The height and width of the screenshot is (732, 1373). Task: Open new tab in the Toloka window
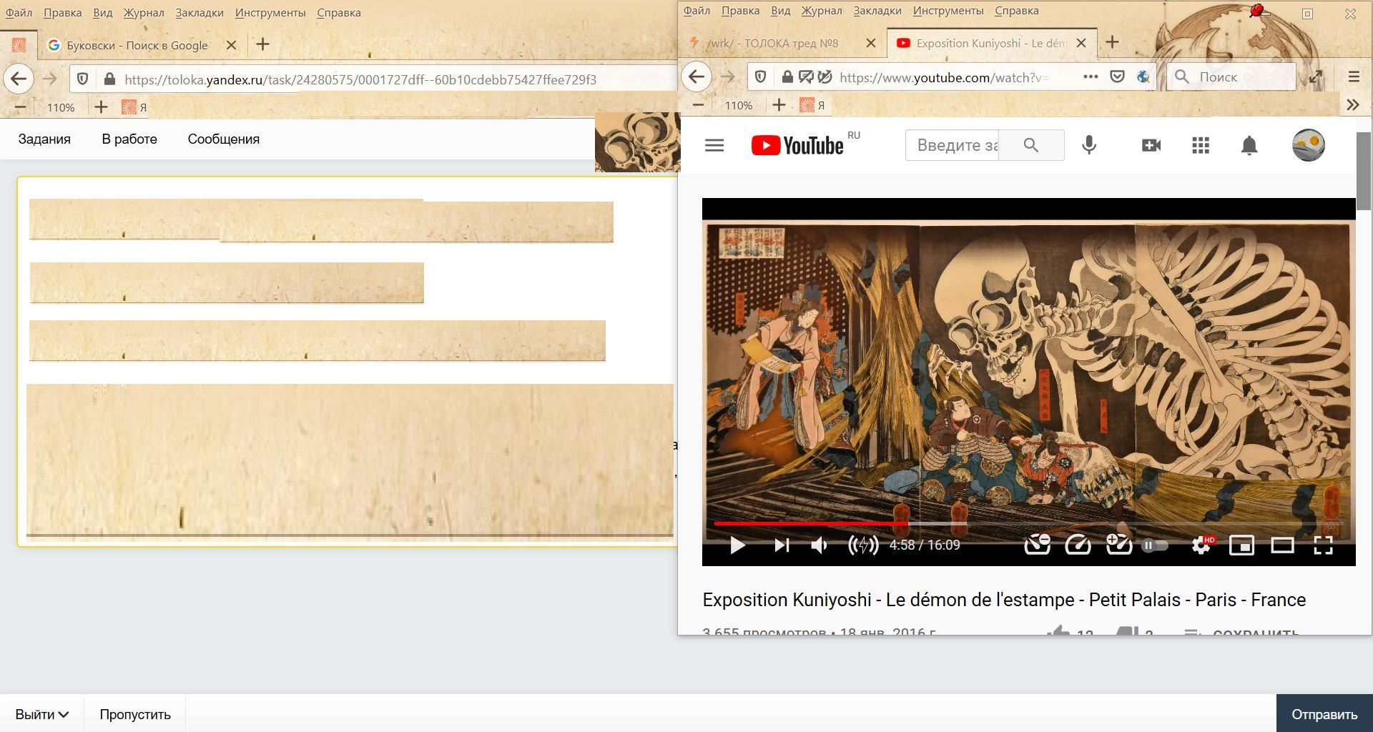tap(262, 44)
